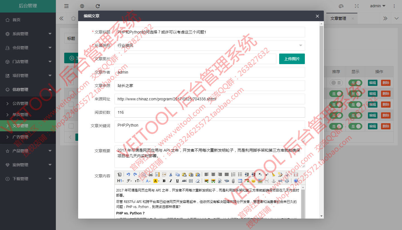The width and height of the screenshot is (402, 230).
Task: Apply italic formatting in the editor
Action: pos(171,181)
